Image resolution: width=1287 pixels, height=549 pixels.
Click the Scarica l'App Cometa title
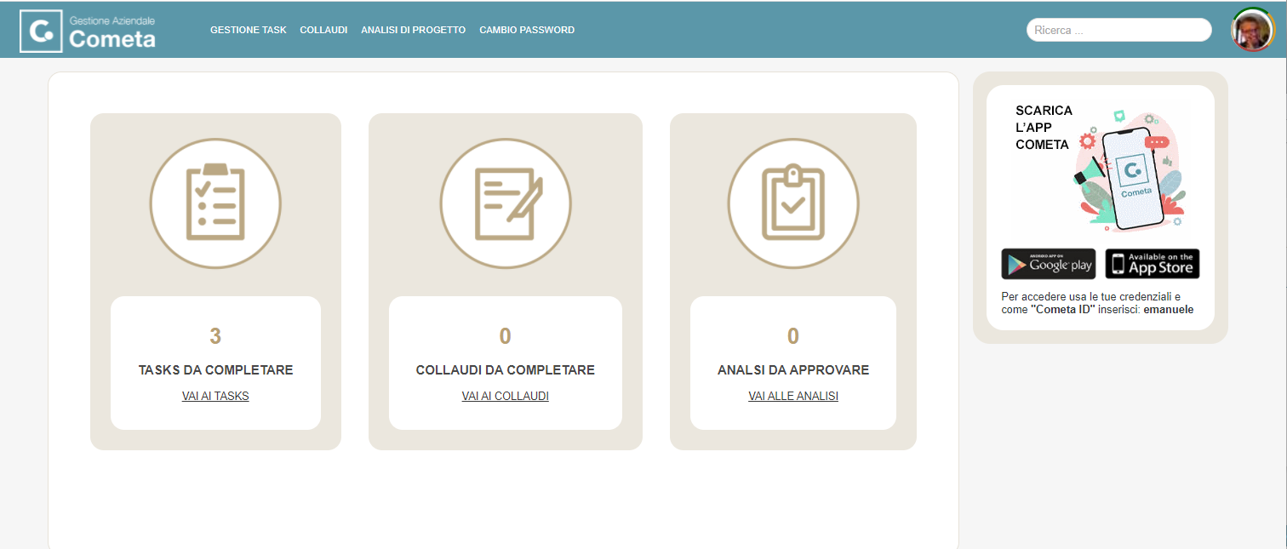pos(1044,128)
